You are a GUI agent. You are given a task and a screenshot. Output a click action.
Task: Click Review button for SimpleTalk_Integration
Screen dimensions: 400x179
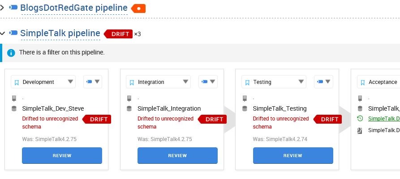coord(177,155)
